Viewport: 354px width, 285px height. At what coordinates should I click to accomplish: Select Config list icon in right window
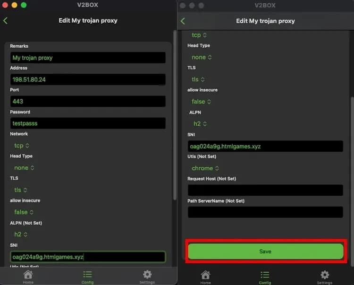265,276
